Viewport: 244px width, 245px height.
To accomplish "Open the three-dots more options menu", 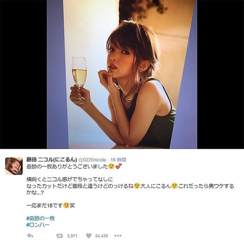I will (x=118, y=236).
